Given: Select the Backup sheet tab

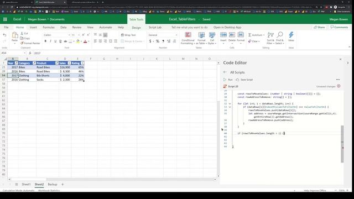Looking at the screenshot, I should 53,184.
